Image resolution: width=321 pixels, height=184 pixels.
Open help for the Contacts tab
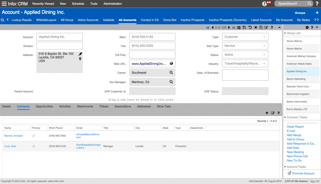click(279, 113)
